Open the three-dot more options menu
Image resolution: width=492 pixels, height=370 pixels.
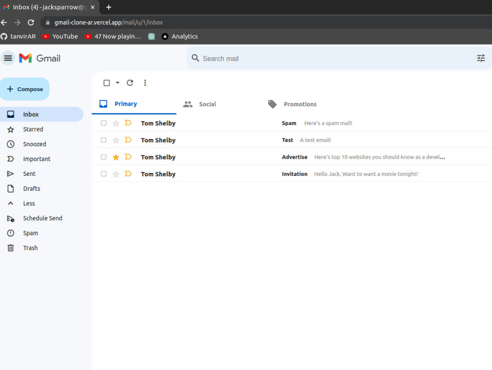click(x=145, y=83)
